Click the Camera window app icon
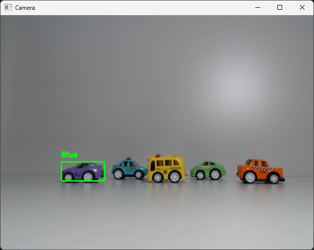314x250 pixels. [8, 8]
